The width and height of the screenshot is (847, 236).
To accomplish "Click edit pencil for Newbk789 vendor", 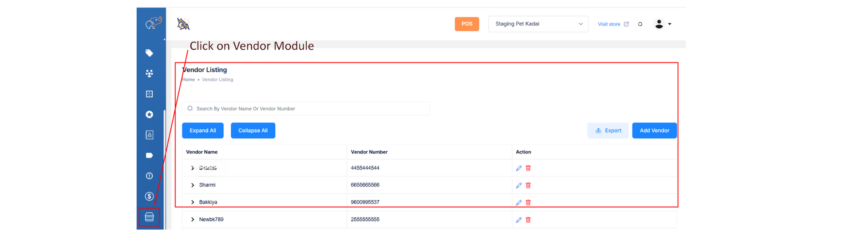I will click(x=518, y=220).
